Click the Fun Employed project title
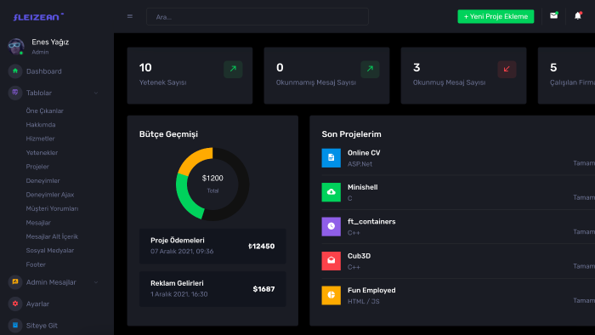Image resolution: width=595 pixels, height=335 pixels. coord(371,290)
